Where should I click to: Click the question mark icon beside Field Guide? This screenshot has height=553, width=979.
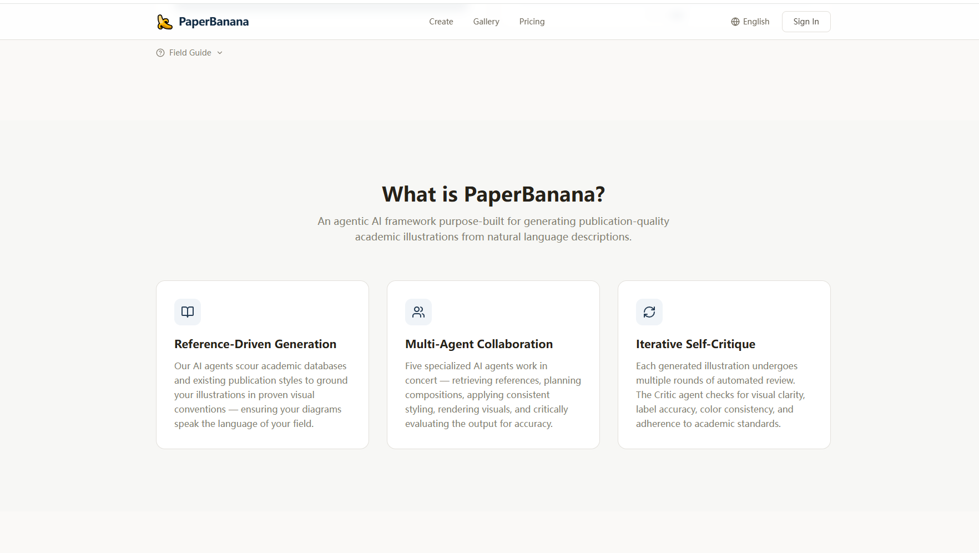(x=160, y=52)
